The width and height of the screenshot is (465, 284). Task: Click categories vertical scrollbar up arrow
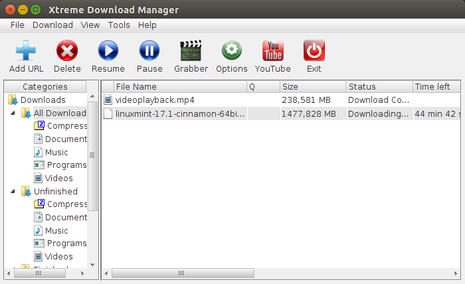pyautogui.click(x=92, y=96)
